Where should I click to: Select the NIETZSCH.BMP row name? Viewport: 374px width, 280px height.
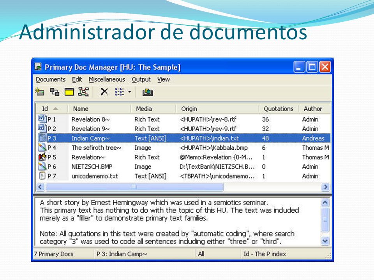click(92, 167)
